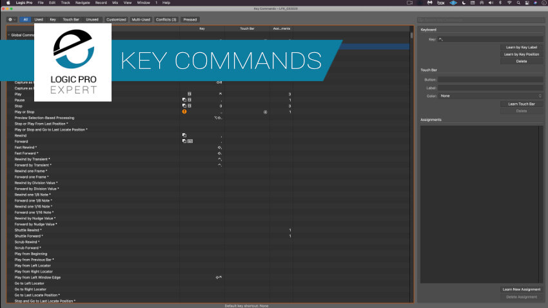This screenshot has height=308, width=548.
Task: Open the volume control in menu bar
Action: (x=491, y=3)
